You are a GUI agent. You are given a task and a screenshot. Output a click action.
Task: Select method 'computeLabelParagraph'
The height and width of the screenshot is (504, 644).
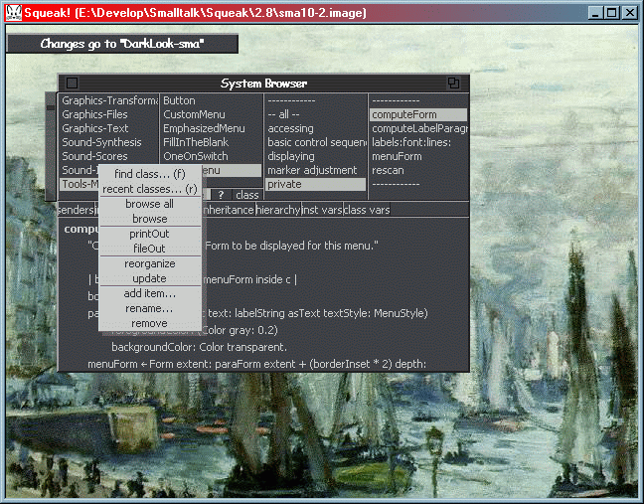pyautogui.click(x=418, y=128)
